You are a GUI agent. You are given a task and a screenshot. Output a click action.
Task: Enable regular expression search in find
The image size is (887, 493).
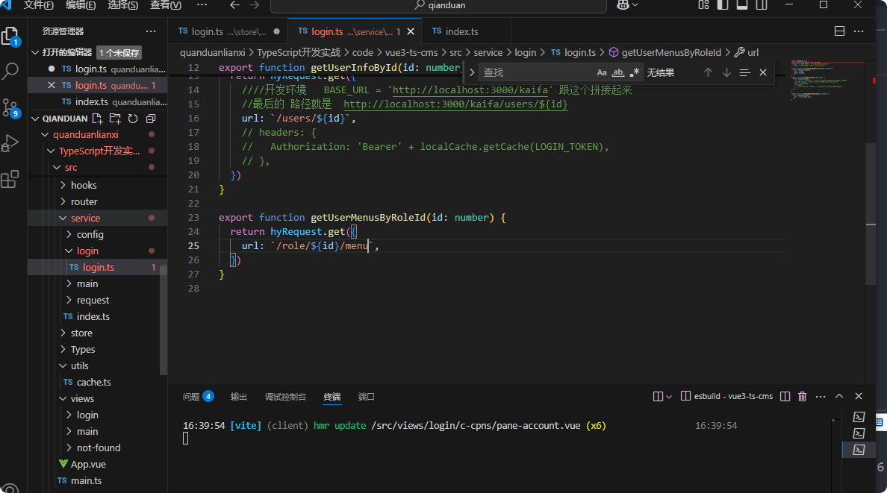[x=635, y=72]
